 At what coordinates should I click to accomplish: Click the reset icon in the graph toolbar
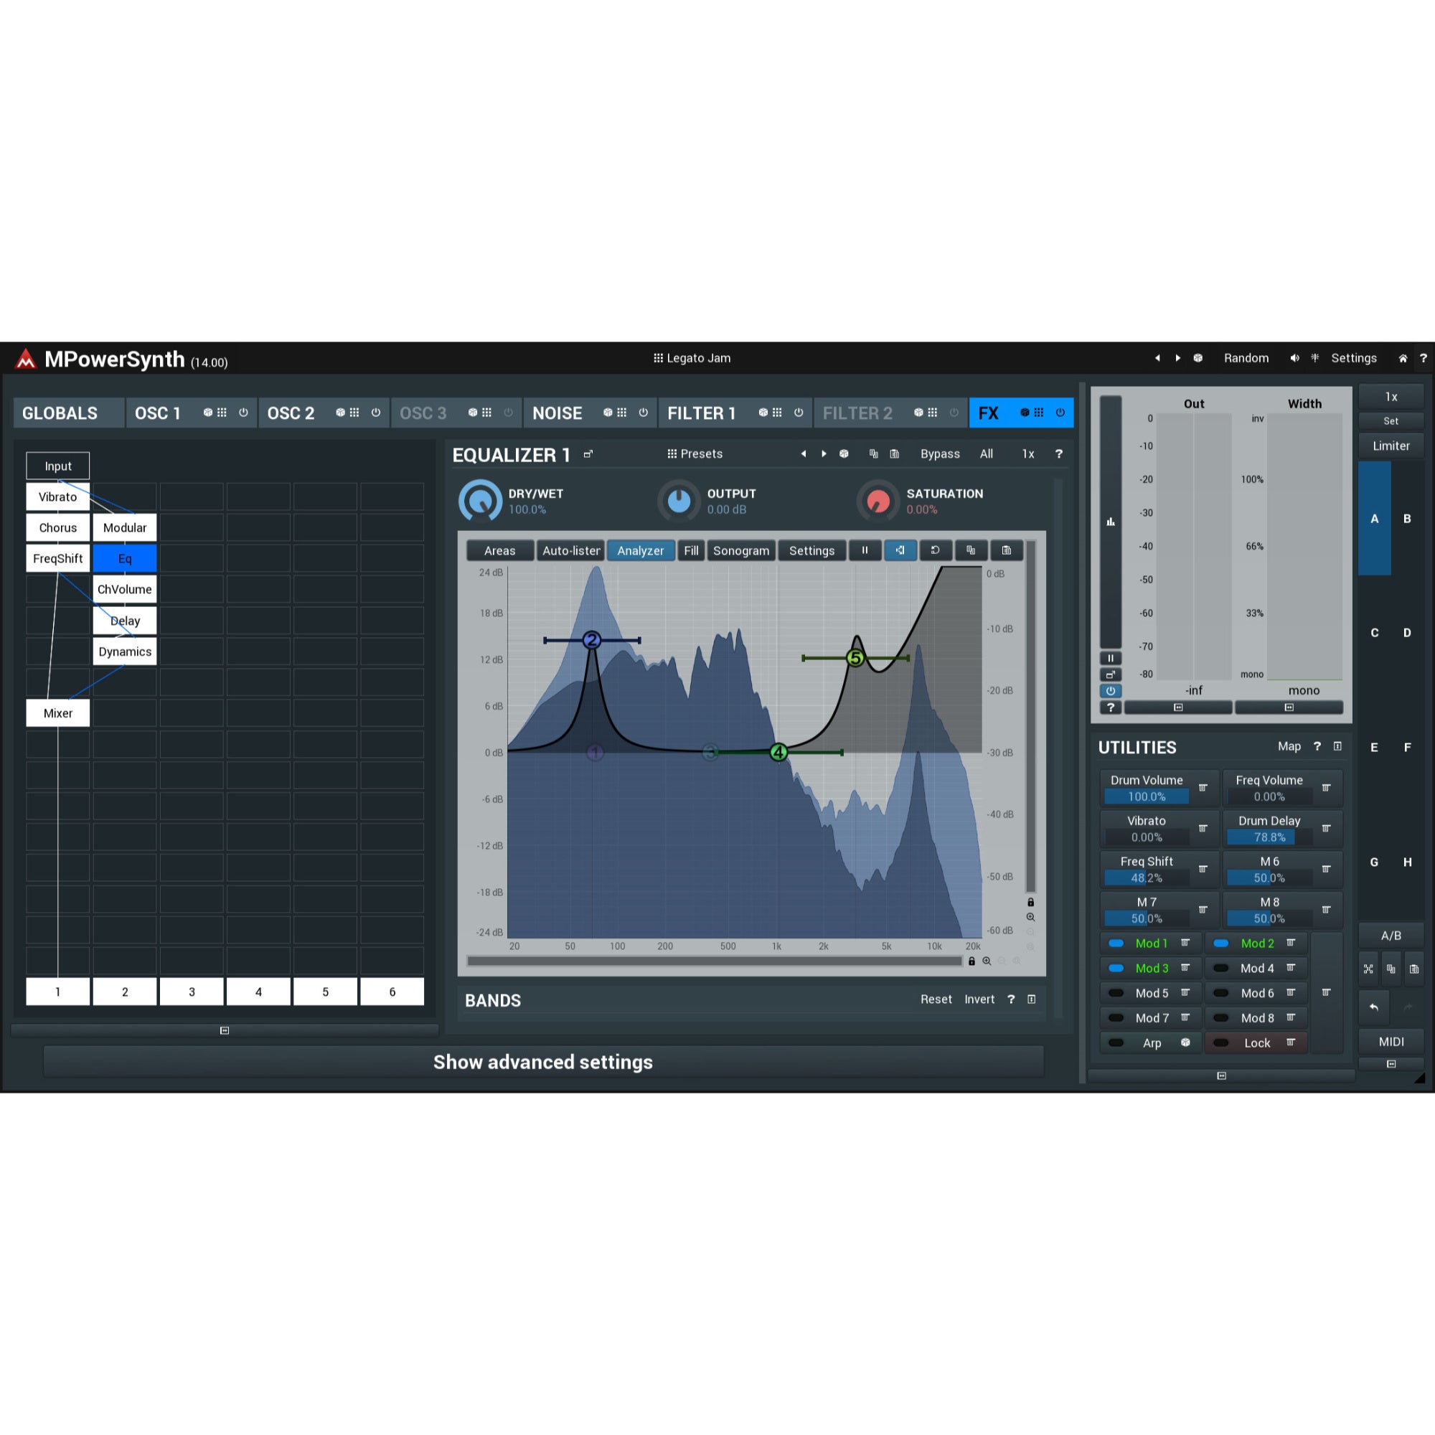point(935,550)
